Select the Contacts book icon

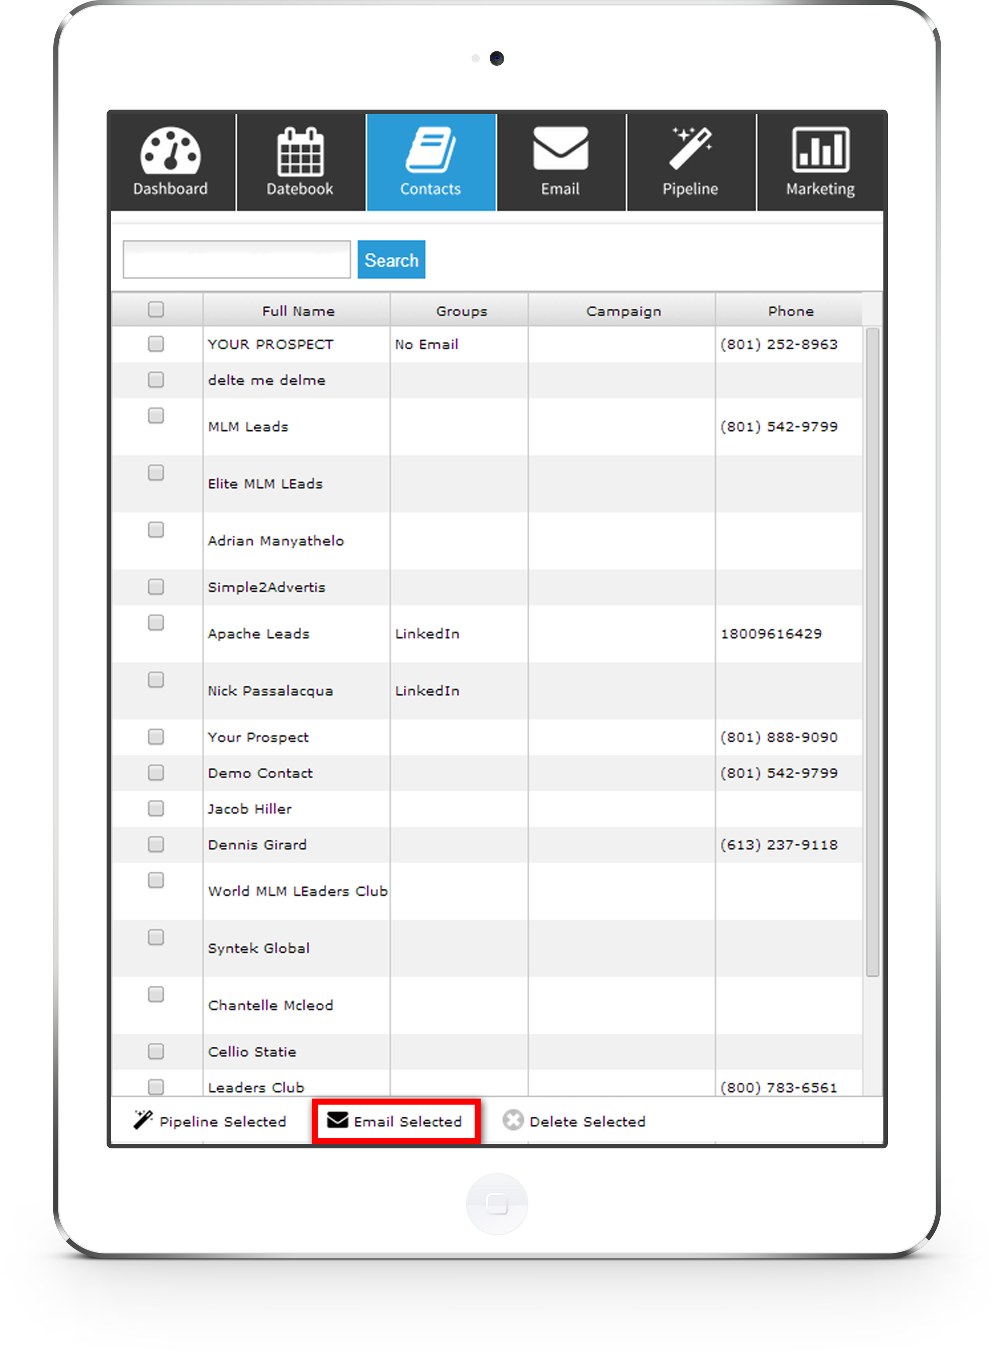[x=431, y=149]
